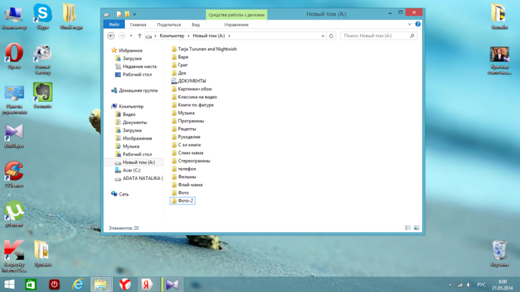Launch Skype from the desktop
Screen dimensions: 520x292
(43, 13)
